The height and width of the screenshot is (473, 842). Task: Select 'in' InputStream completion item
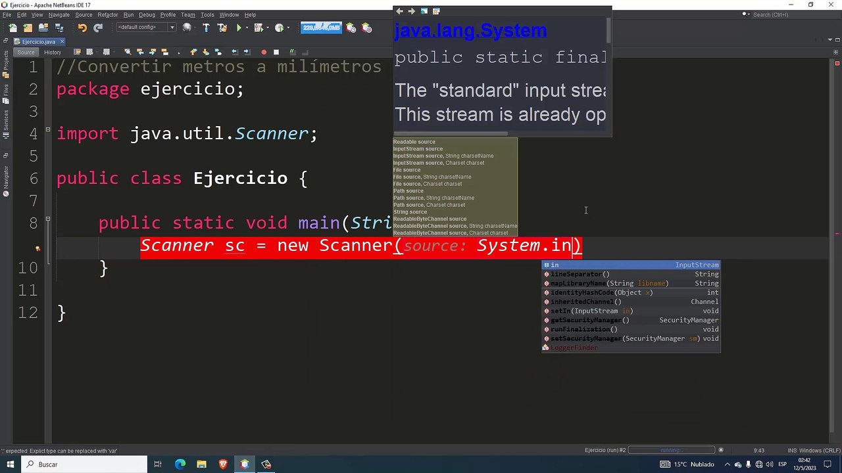click(x=631, y=265)
